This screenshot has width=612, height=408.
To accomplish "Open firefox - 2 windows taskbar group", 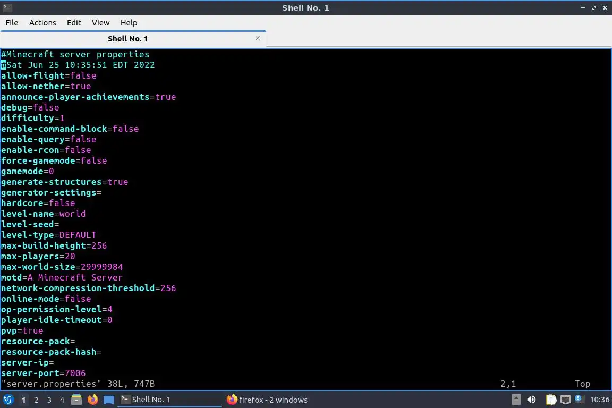I will click(267, 399).
